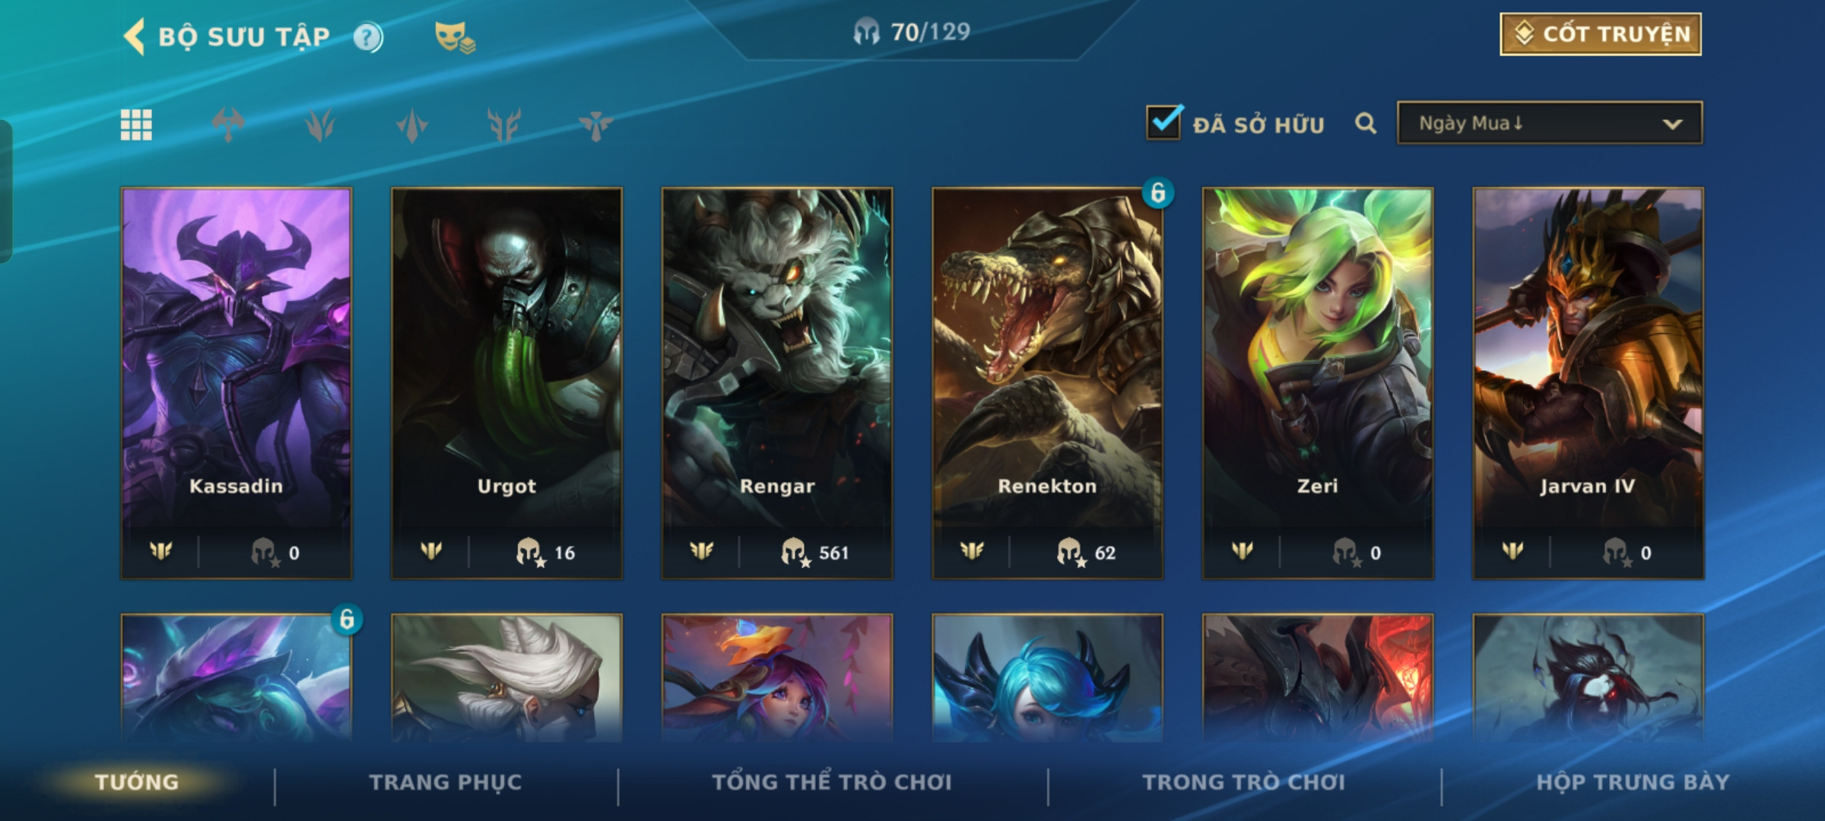Filter champions by the third role icon
This screenshot has height=821, width=1825.
412,125
